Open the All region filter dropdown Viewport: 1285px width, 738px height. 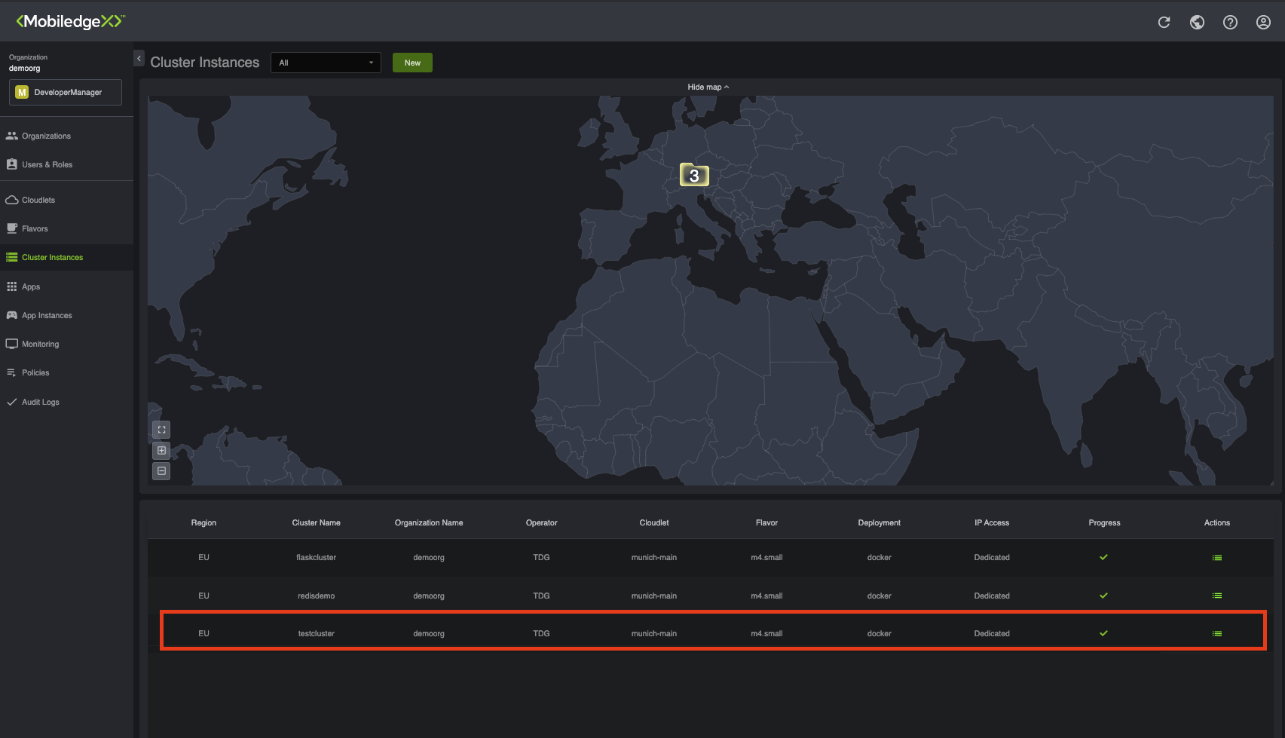point(326,63)
